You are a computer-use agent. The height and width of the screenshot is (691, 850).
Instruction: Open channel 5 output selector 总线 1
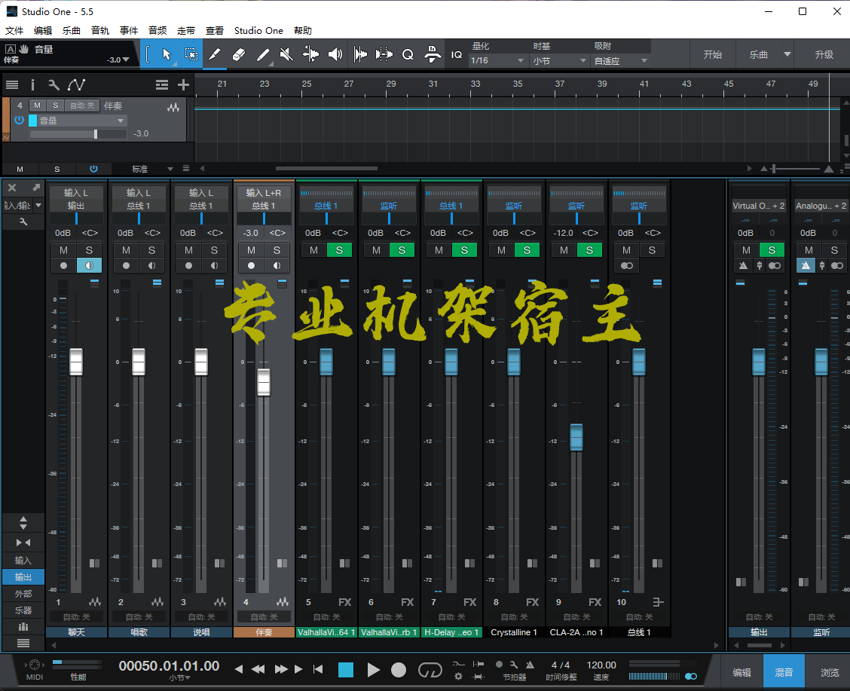[326, 206]
